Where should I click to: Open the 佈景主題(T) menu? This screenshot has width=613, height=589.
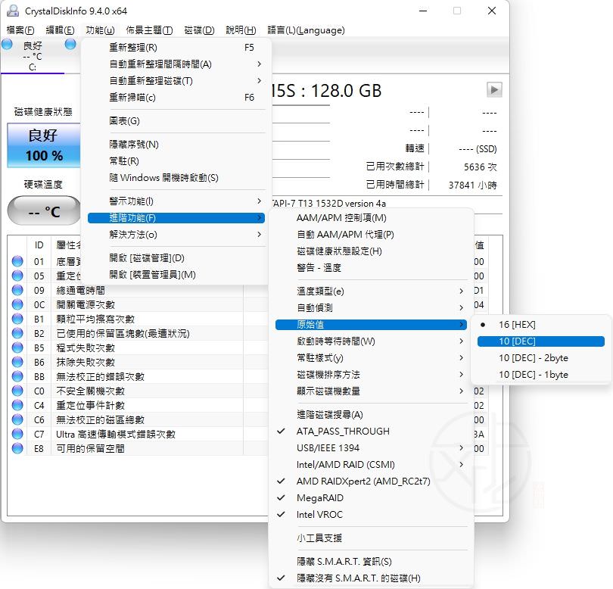[x=149, y=30]
